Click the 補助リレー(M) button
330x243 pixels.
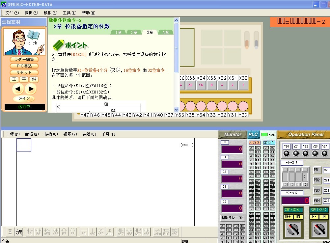pyautogui.click(x=233, y=218)
